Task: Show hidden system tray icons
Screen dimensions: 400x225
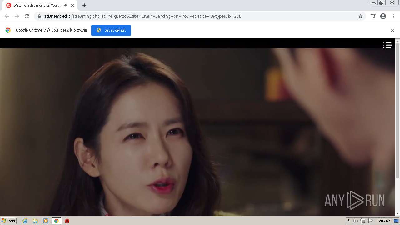Action: point(348,221)
